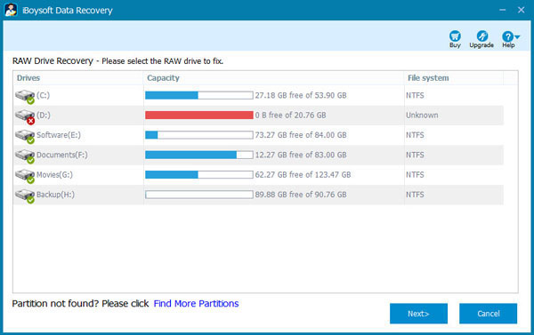Pick the Documents(F:) drive icon
The height and width of the screenshot is (335, 534).
[25, 156]
